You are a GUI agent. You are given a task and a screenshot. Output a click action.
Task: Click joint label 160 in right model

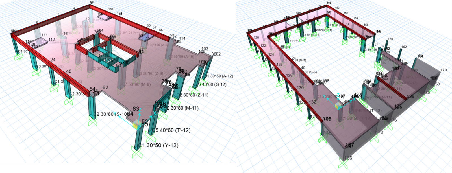(390, 39)
